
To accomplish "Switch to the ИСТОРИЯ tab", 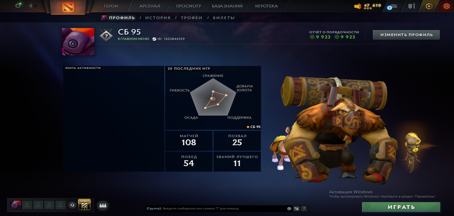I will [x=158, y=18].
